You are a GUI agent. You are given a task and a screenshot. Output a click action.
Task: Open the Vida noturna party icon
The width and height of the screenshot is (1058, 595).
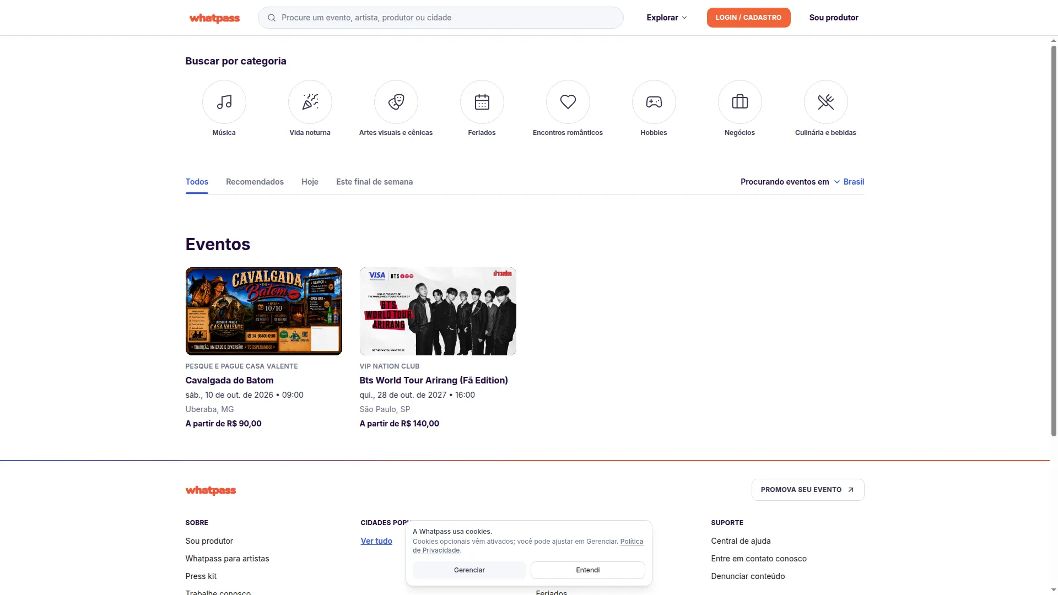pos(310,102)
